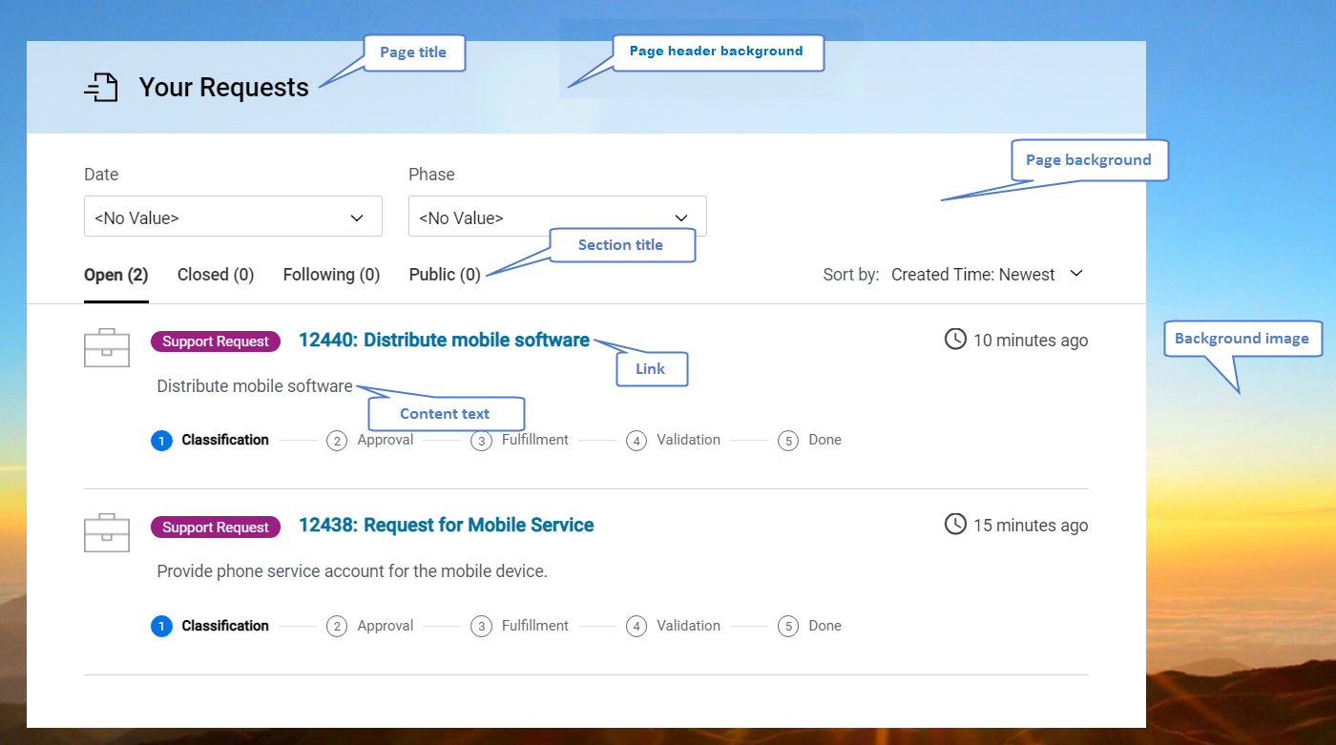
Task: Click the briefcase icon for request 12438
Action: click(x=106, y=532)
